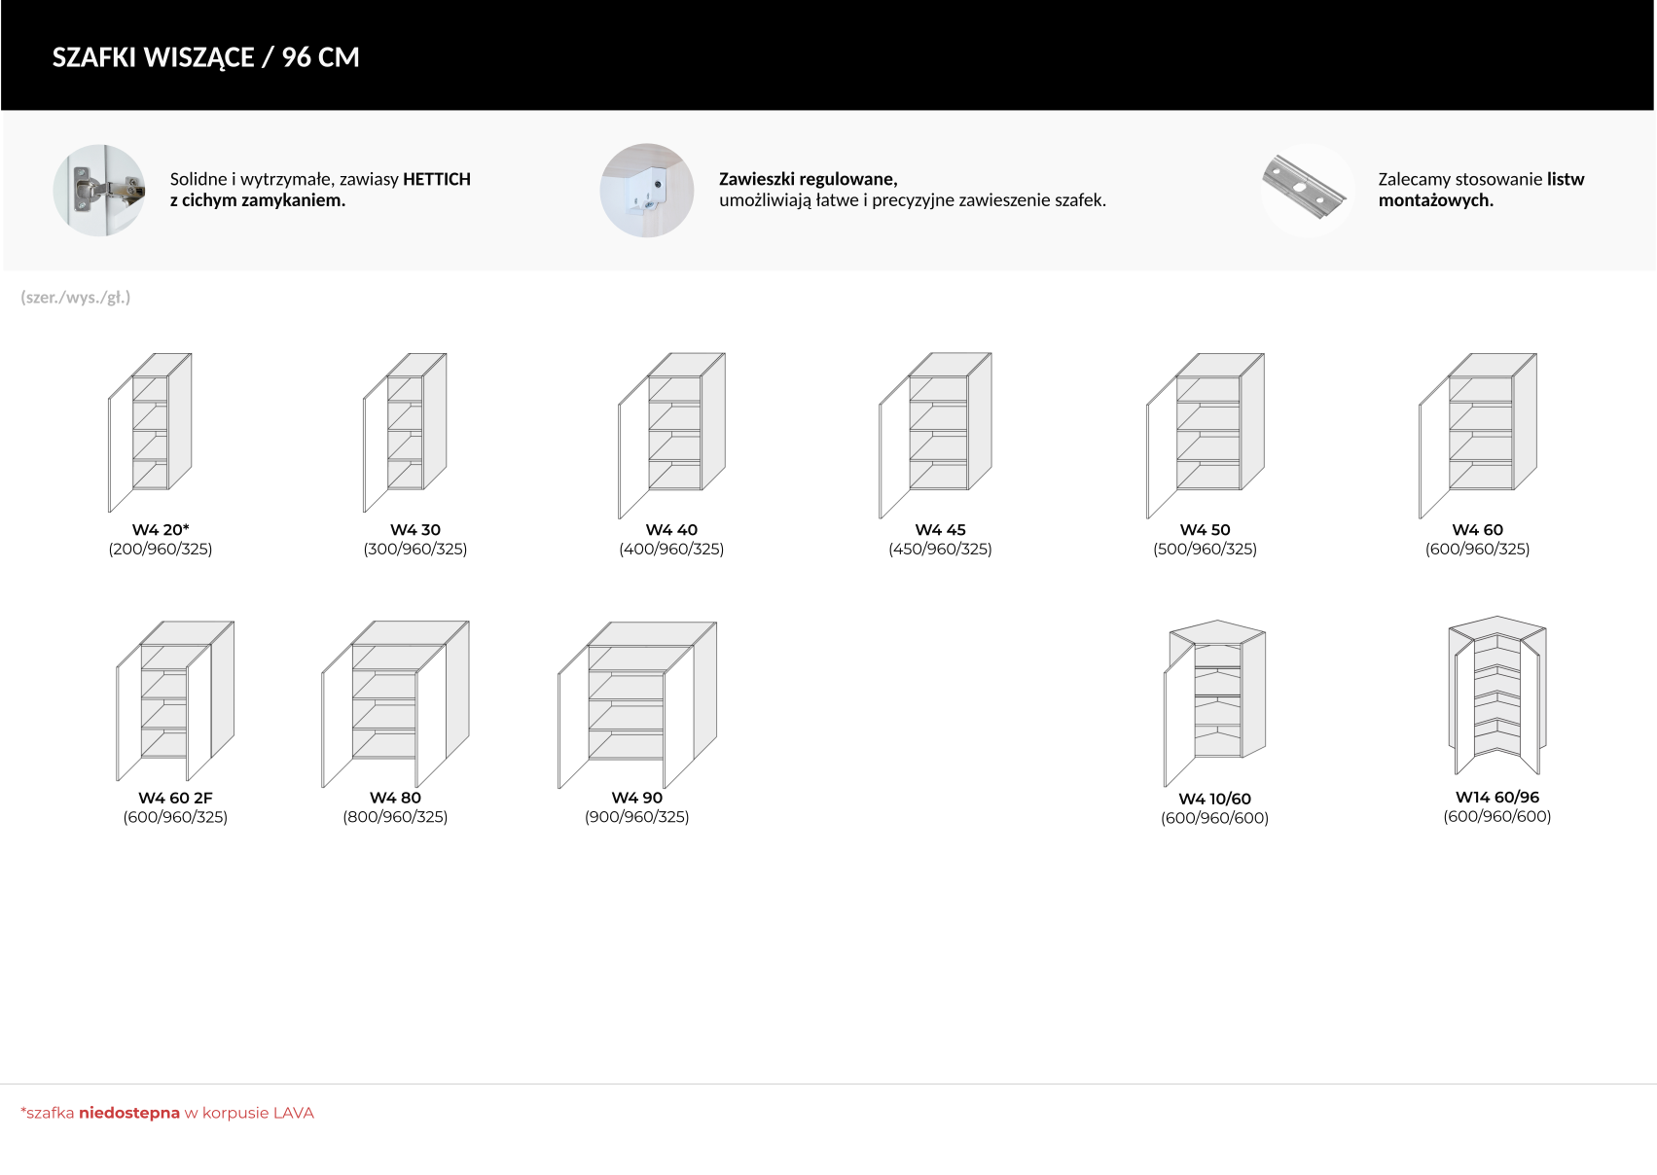This screenshot has width=1657, height=1175.
Task: Click the SZAFKI WISZĄCE / 96 CM heading
Action: click(206, 57)
